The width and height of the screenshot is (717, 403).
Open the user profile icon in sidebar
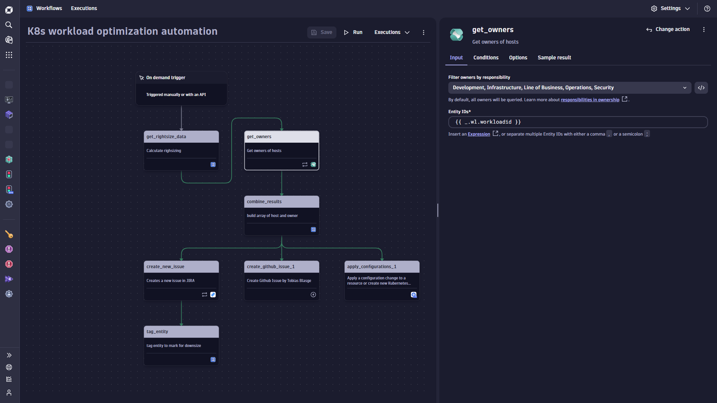9,392
